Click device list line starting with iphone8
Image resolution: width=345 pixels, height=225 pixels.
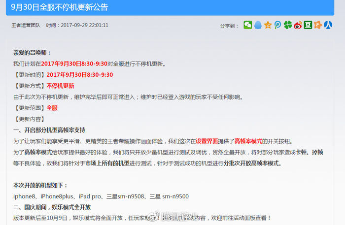pyautogui.click(x=101, y=196)
